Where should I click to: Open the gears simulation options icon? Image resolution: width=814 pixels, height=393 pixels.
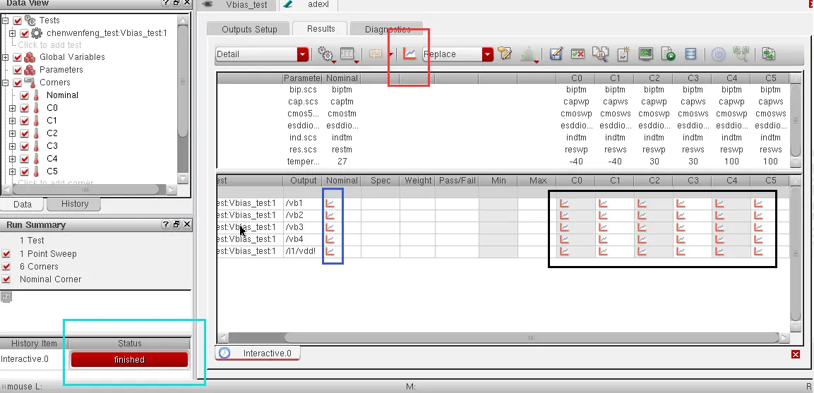(x=325, y=54)
